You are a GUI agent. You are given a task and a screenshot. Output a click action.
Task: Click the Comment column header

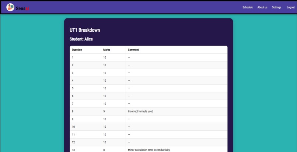click(x=177, y=50)
